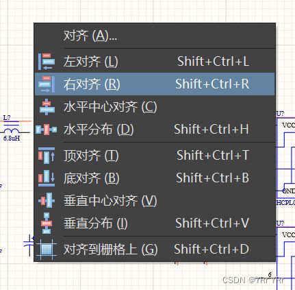Click the Align to Grid icon

click(47, 249)
